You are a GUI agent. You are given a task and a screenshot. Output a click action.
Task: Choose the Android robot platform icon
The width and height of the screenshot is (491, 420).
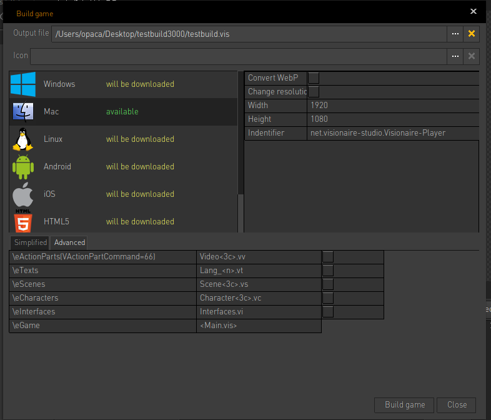[x=23, y=167]
